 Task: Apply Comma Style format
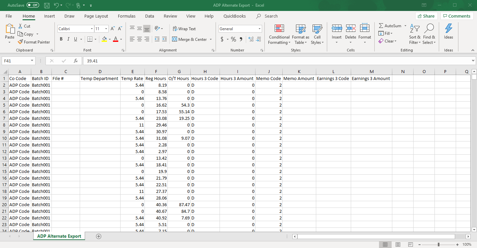241,39
